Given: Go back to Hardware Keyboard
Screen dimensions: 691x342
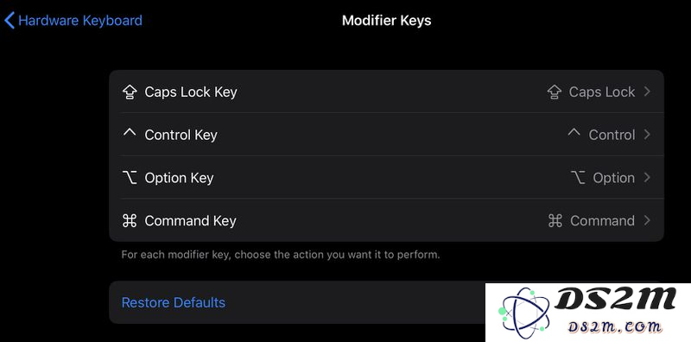Looking at the screenshot, I should (73, 20).
